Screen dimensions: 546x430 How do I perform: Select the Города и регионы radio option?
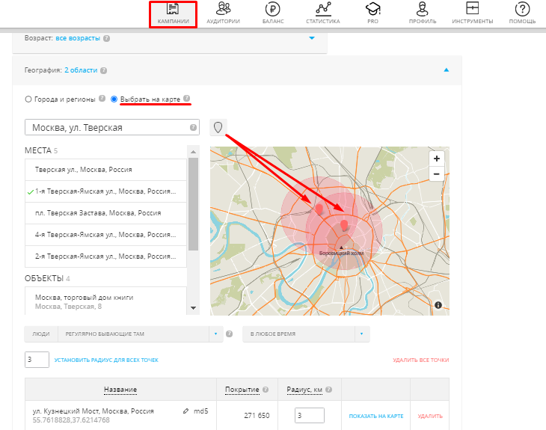coord(28,99)
